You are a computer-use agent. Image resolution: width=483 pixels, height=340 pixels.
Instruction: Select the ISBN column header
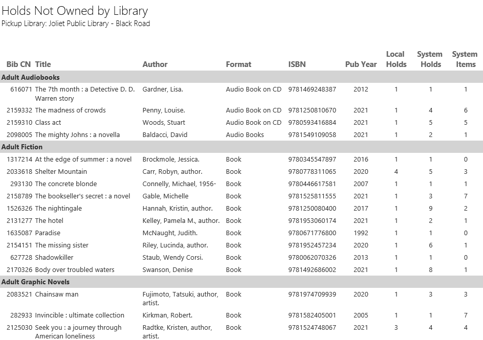click(x=297, y=64)
